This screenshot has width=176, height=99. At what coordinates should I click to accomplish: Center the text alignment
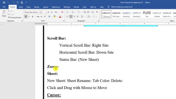click(x=71, y=16)
